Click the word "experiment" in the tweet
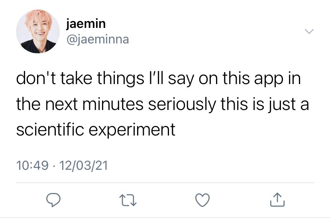 (x=132, y=130)
